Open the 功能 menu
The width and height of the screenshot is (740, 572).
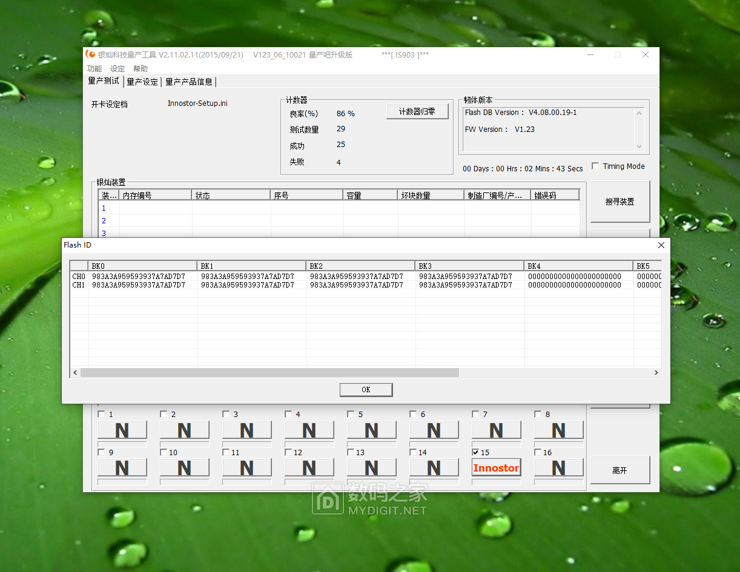pos(94,69)
